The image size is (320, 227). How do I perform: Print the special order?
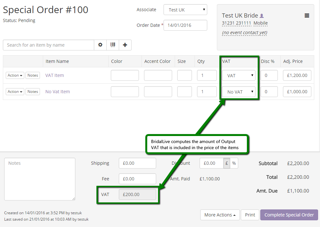coord(250,215)
